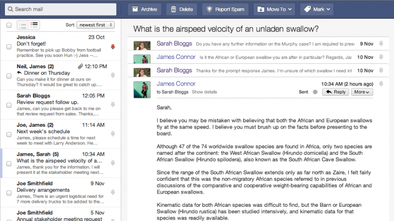Delete the open message using the trash button

[x=182, y=9]
